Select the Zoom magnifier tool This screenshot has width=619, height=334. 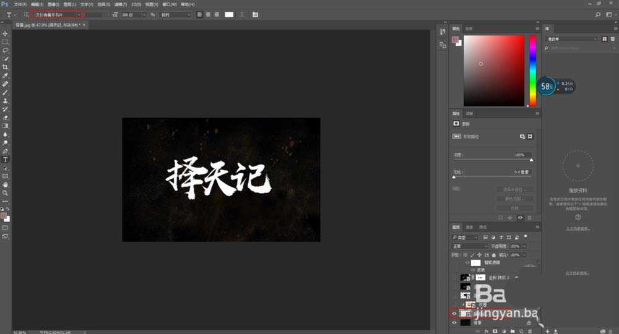(x=6, y=193)
